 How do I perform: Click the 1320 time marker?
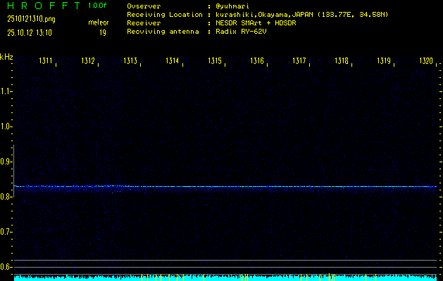(x=426, y=61)
